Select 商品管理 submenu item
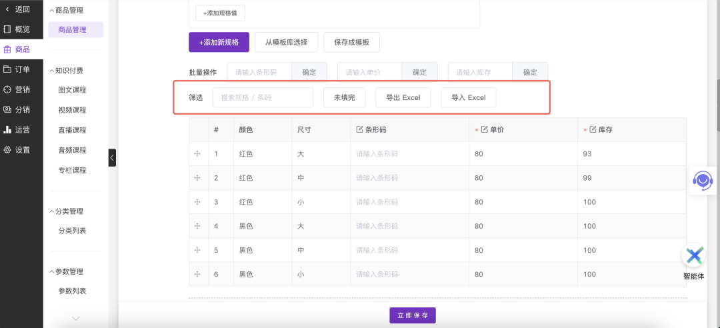Viewport: 720px width, 328px height. [x=76, y=30]
